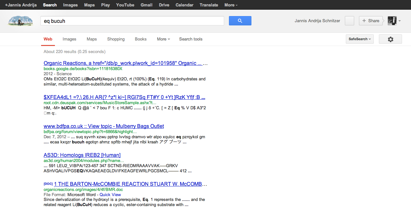Open 'AS3D: Homologs IREB2 [Human]' result
411x208 pixels.
tap(82, 155)
